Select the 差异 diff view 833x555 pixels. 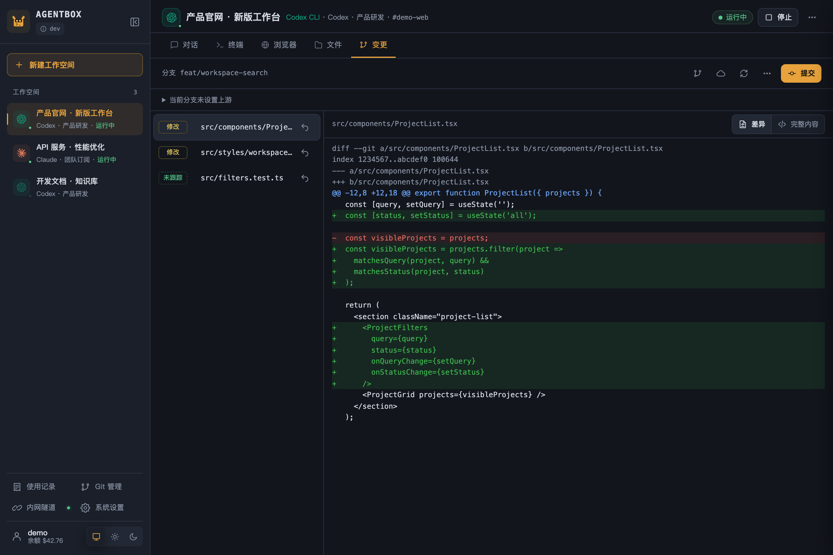click(752, 124)
